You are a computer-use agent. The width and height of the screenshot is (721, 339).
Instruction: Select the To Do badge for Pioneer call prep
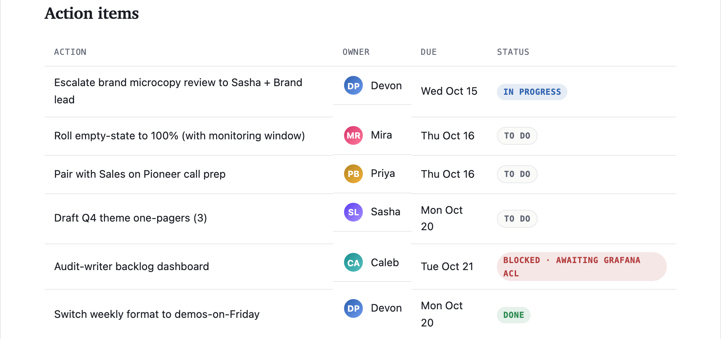(517, 174)
